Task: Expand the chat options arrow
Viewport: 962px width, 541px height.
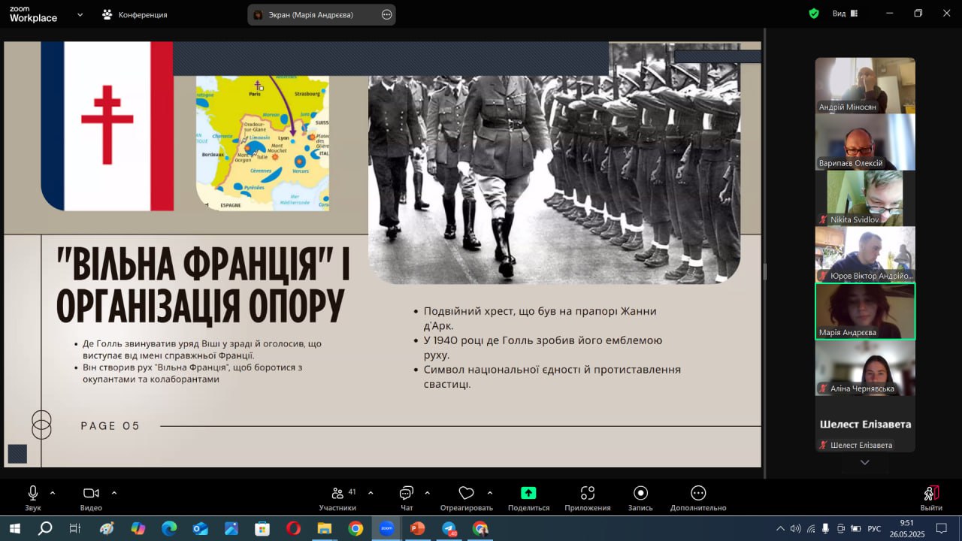Action: point(428,493)
